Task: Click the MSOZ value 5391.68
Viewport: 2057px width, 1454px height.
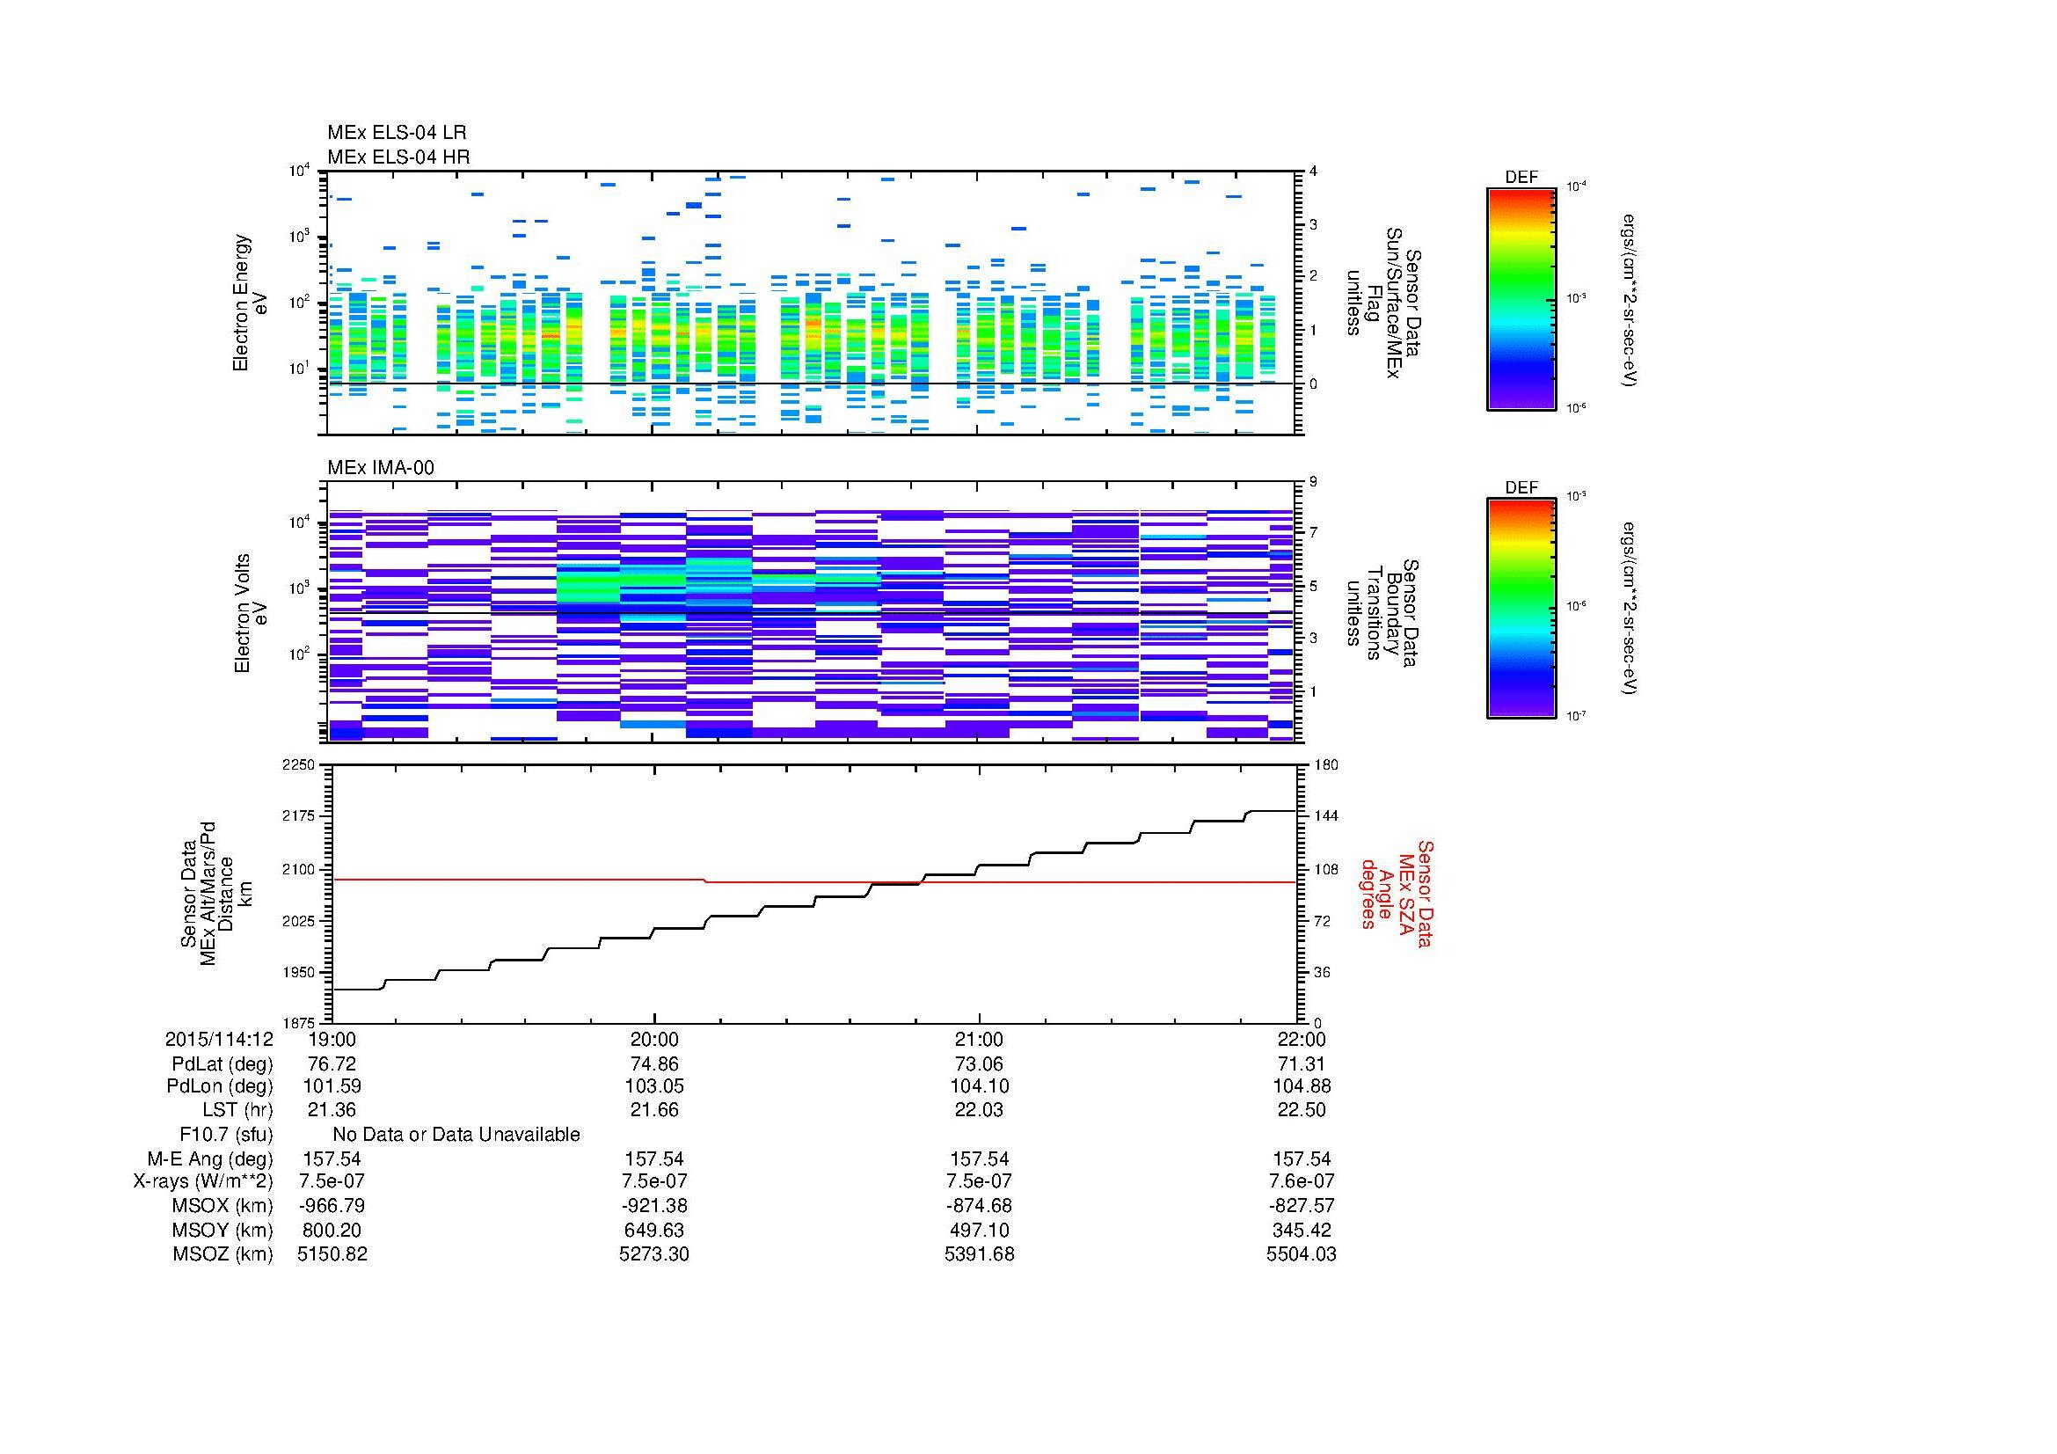Action: [979, 1254]
